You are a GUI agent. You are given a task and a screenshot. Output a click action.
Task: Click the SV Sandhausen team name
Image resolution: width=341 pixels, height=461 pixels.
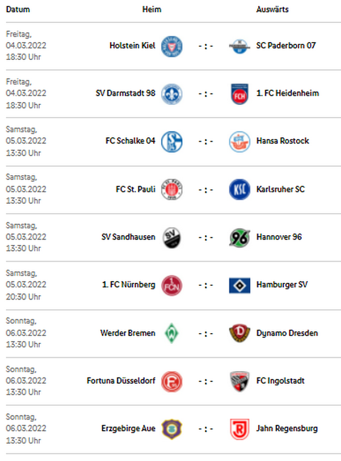[x=128, y=237]
